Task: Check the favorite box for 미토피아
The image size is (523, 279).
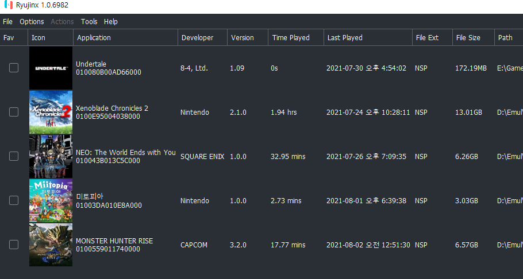Action: [x=14, y=200]
